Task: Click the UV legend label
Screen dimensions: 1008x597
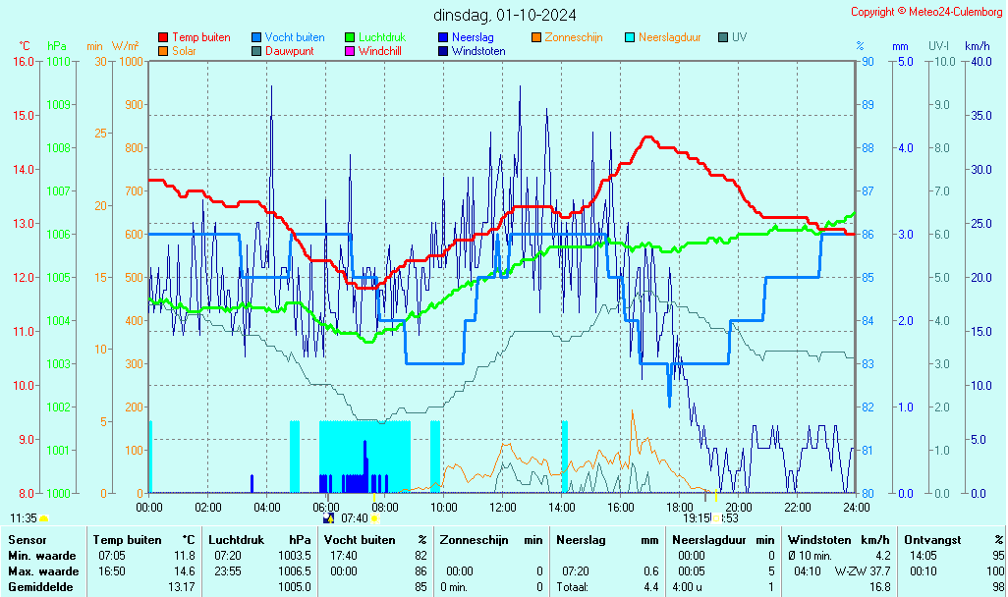Action: click(739, 37)
